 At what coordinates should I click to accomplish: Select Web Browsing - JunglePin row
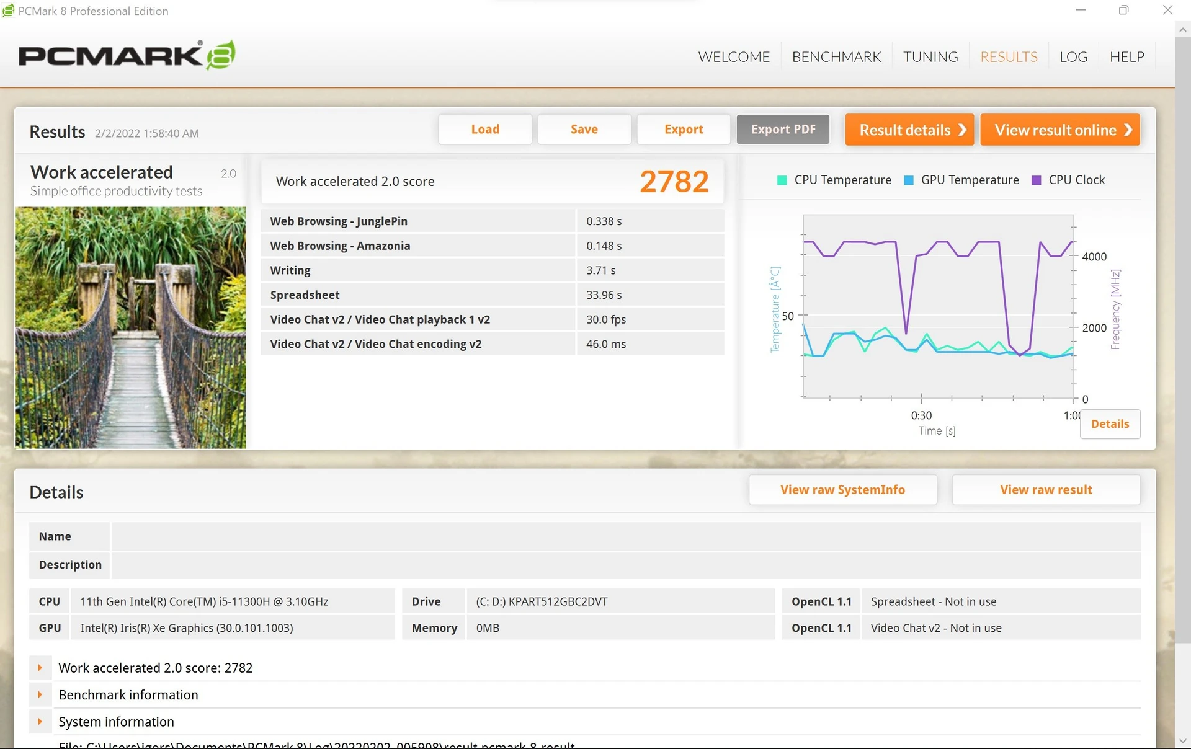click(493, 221)
